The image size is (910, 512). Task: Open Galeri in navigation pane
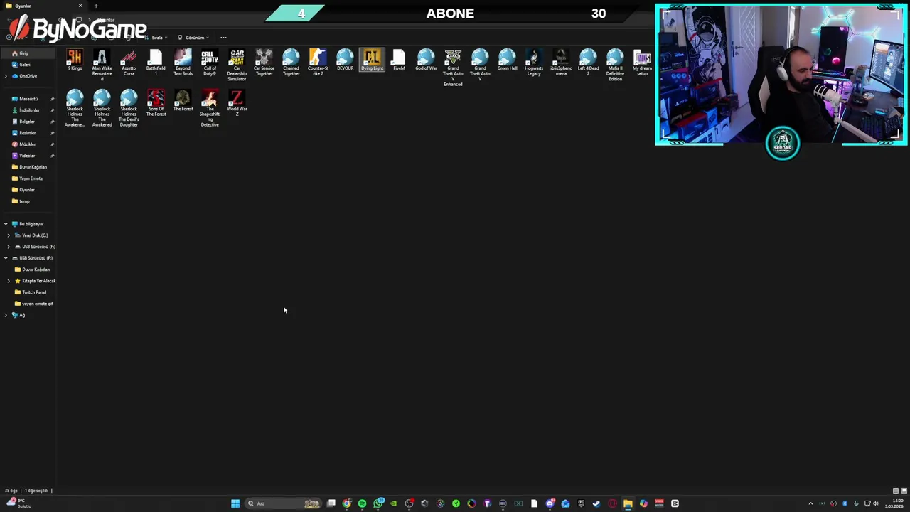28,65
